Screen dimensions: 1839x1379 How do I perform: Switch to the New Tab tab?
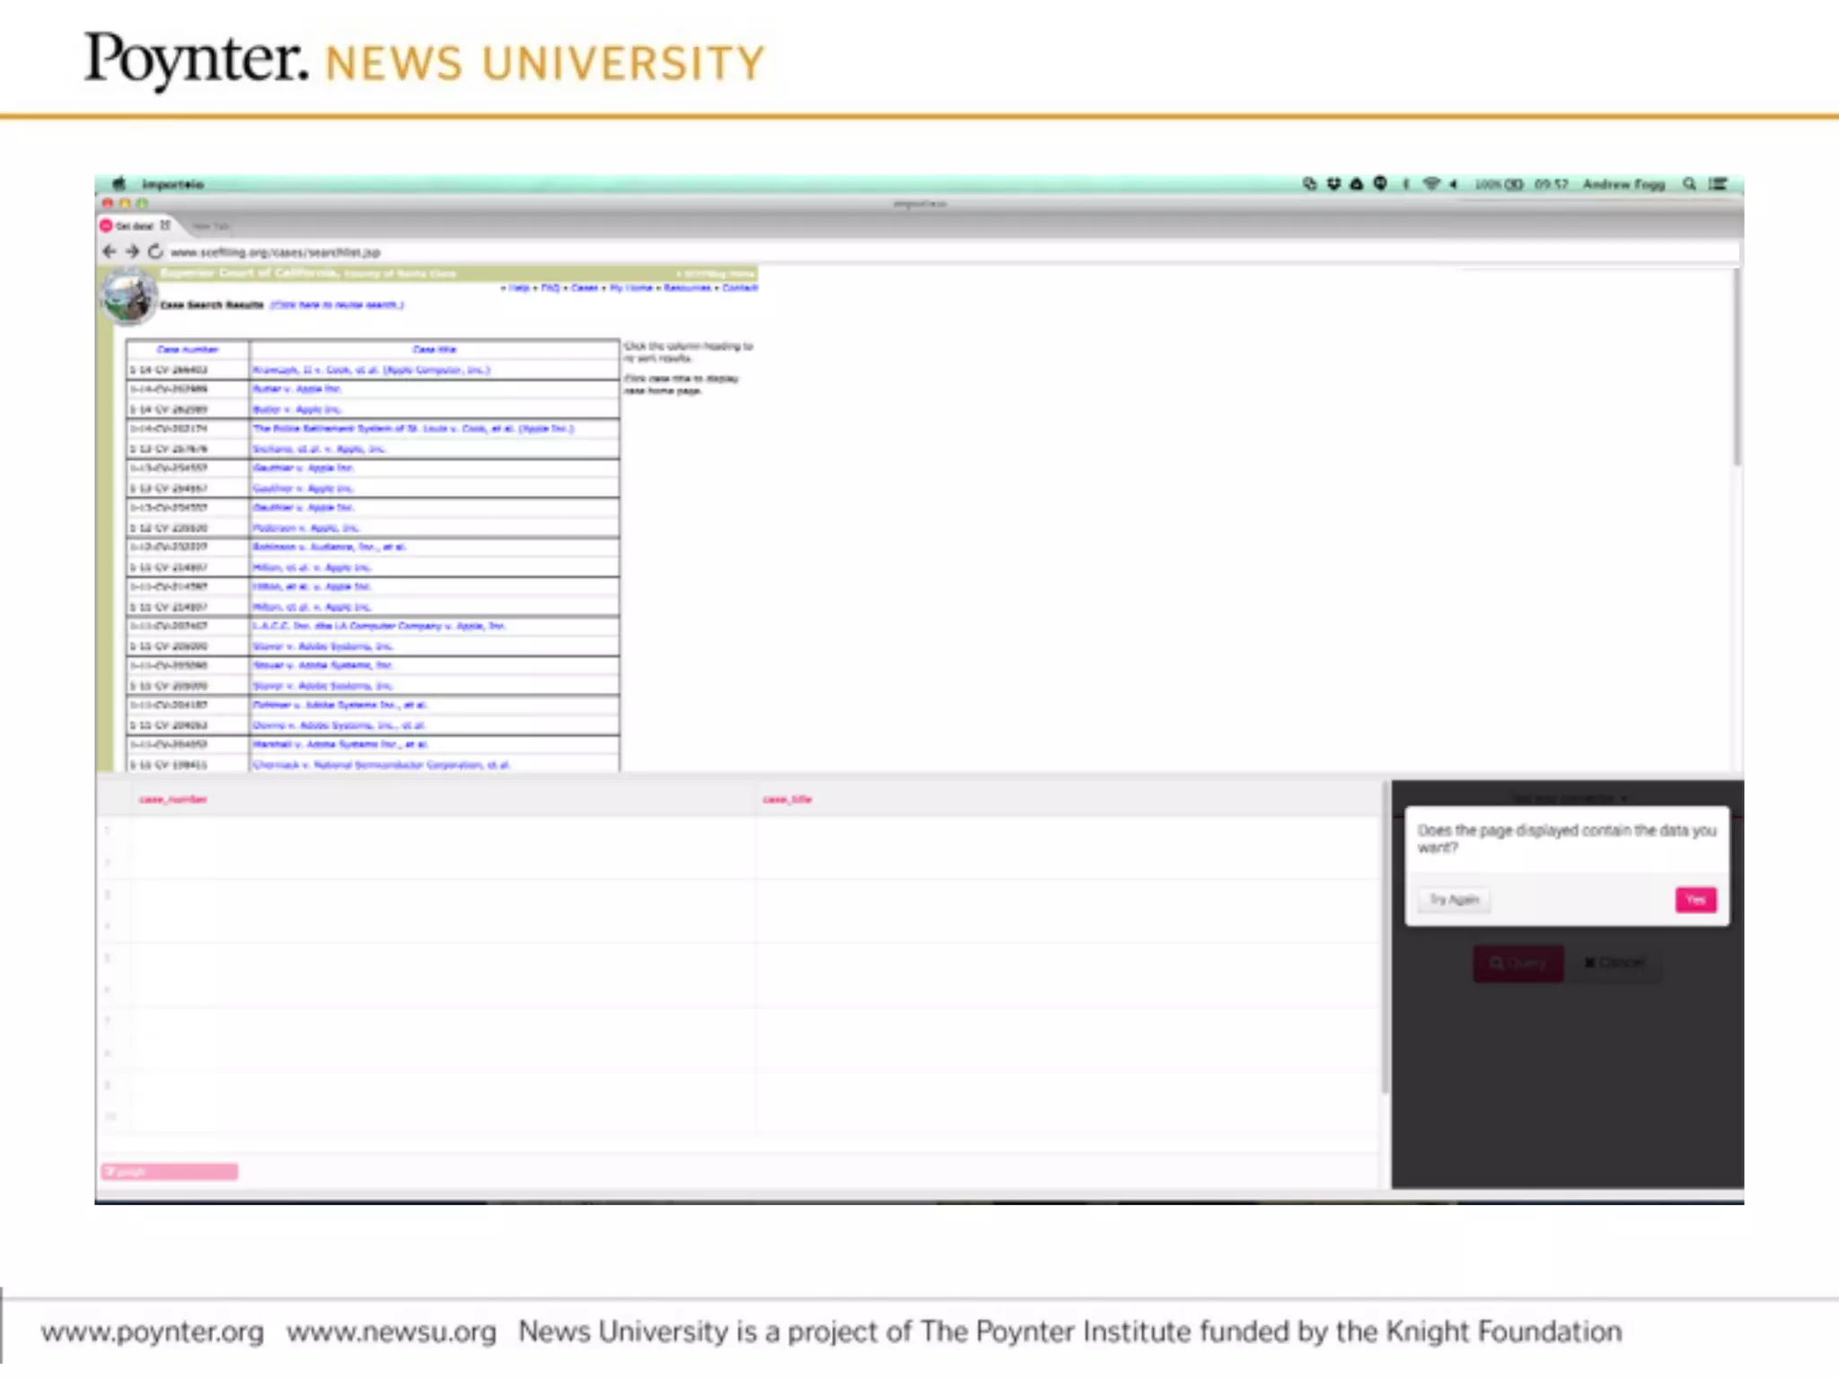pos(209,226)
